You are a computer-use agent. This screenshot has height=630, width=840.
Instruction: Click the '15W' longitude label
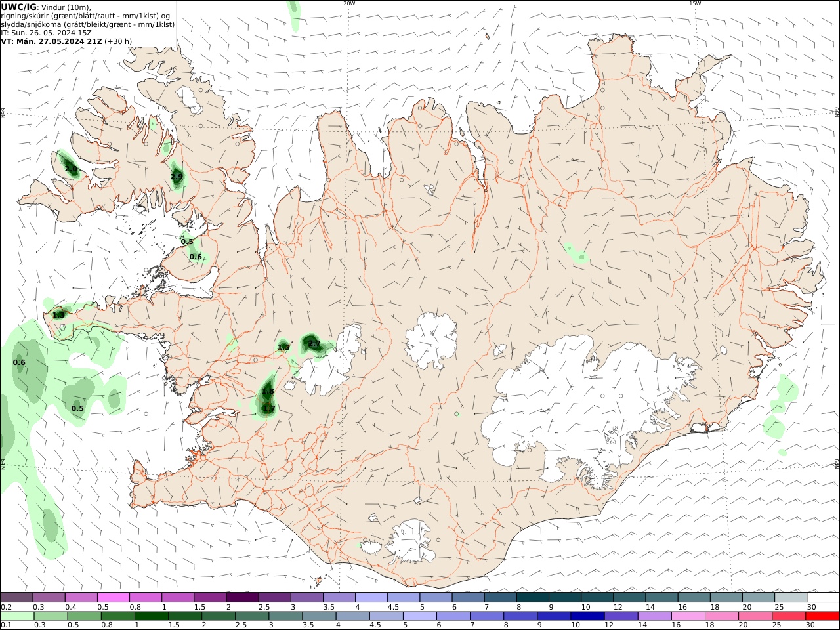695,3
